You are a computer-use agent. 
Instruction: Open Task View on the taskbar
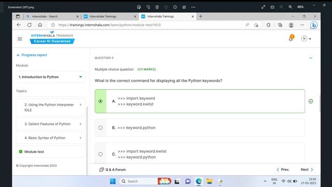click(x=177, y=181)
